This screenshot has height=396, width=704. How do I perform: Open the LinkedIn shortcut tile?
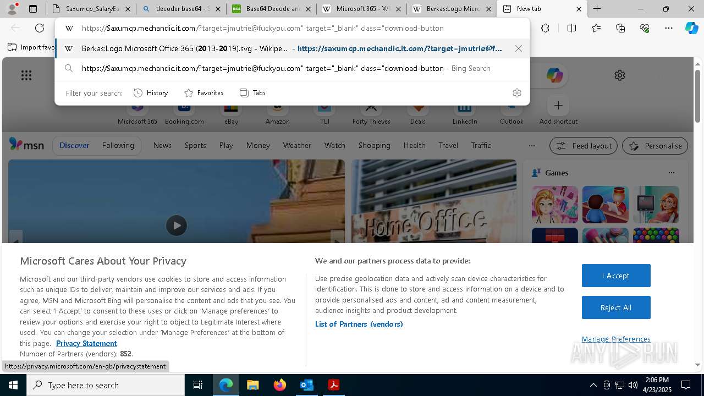[x=465, y=113]
